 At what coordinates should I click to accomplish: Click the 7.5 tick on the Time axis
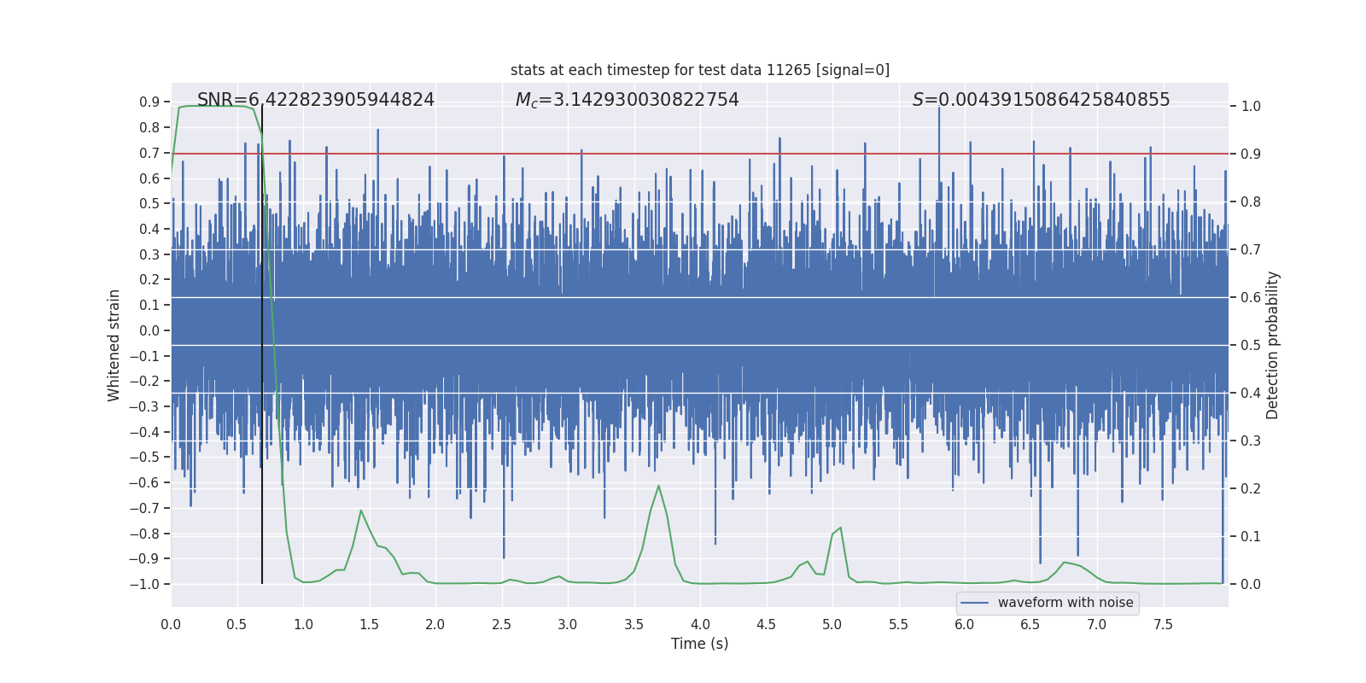pos(1163,625)
